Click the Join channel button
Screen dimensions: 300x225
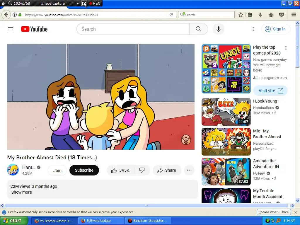coord(57,170)
